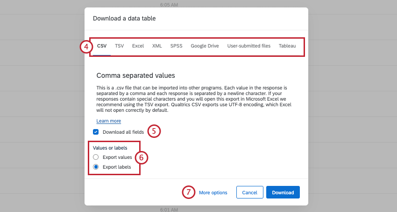Select the Excel tab
Viewport: 397px width, 212px height.
coord(138,46)
